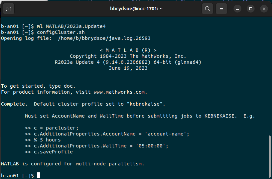Click the bbrydsoe@ncc-1701 window title
Image resolution: width=272 pixels, height=179 pixels.
pyautogui.click(x=136, y=9)
